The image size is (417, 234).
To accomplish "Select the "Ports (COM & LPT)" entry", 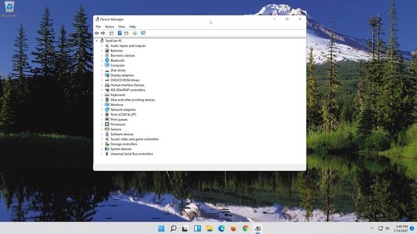I will coord(123,114).
